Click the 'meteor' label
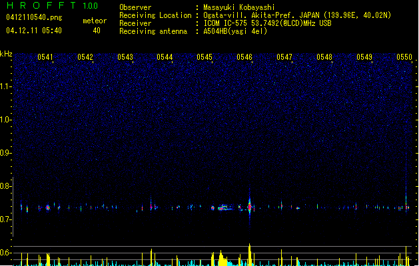The height and width of the screenshot is (266, 419). click(x=95, y=21)
